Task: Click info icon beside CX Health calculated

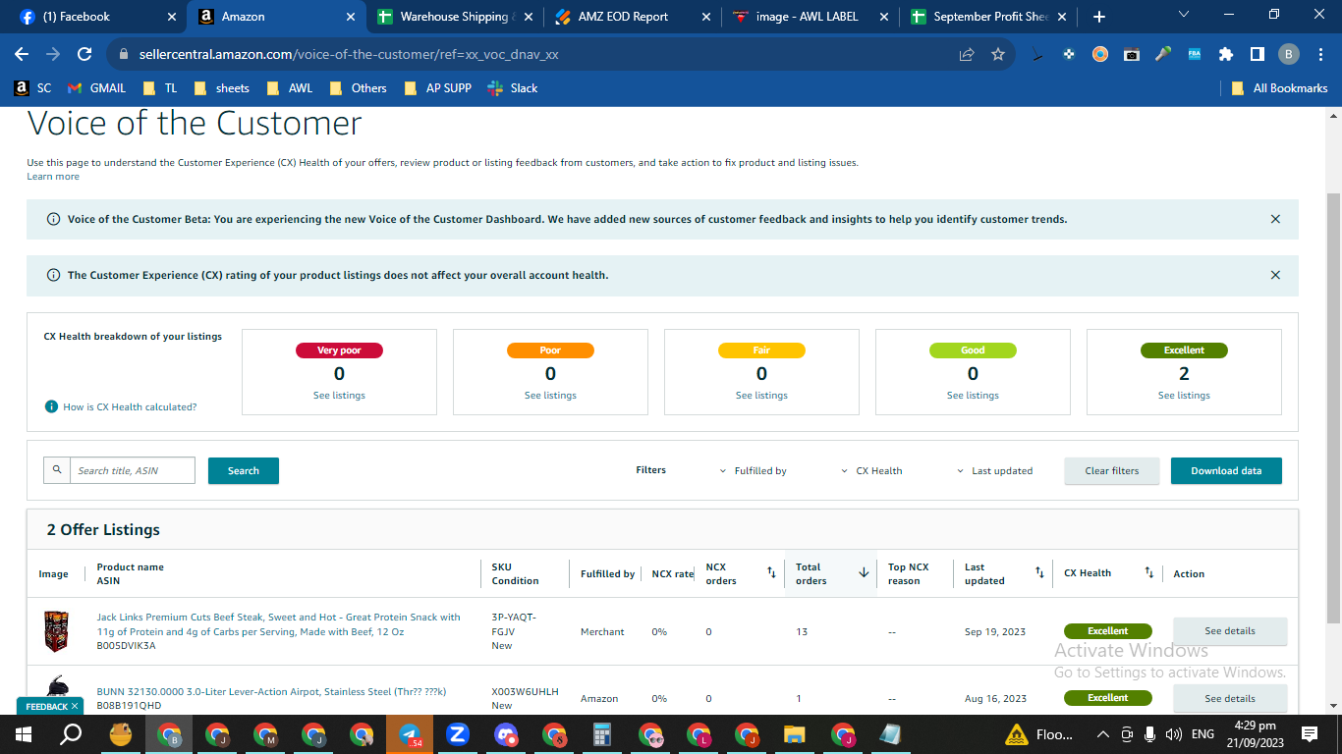Action: coord(52,406)
